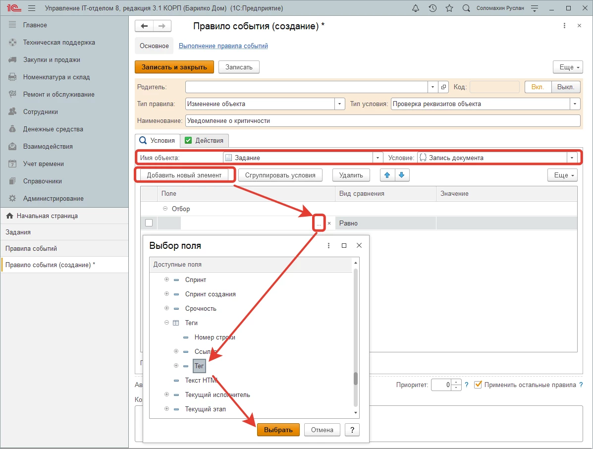This screenshot has height=449, width=593.
Task: Open help with the ? dialog button
Action: pos(352,430)
